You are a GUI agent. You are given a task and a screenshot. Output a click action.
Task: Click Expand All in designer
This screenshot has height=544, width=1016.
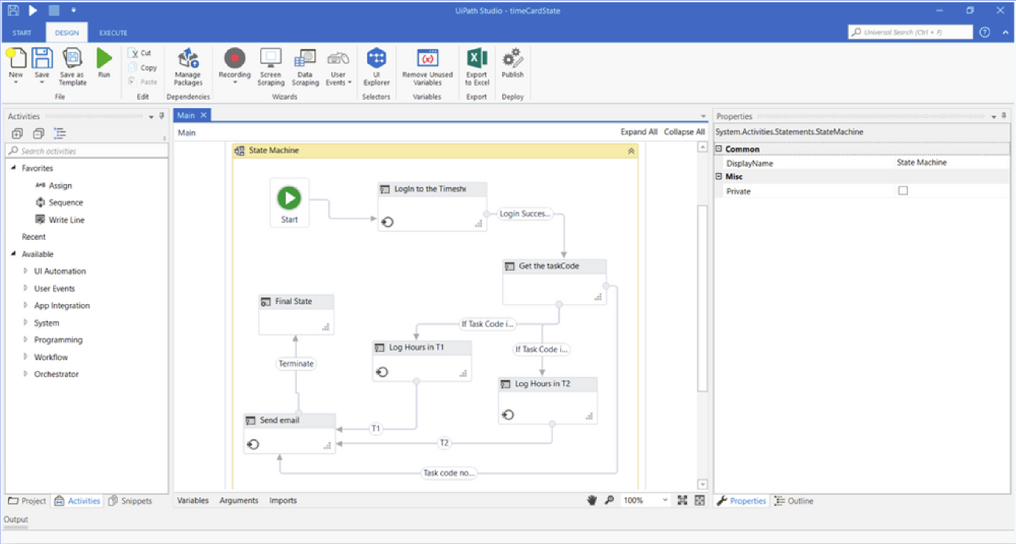(639, 132)
